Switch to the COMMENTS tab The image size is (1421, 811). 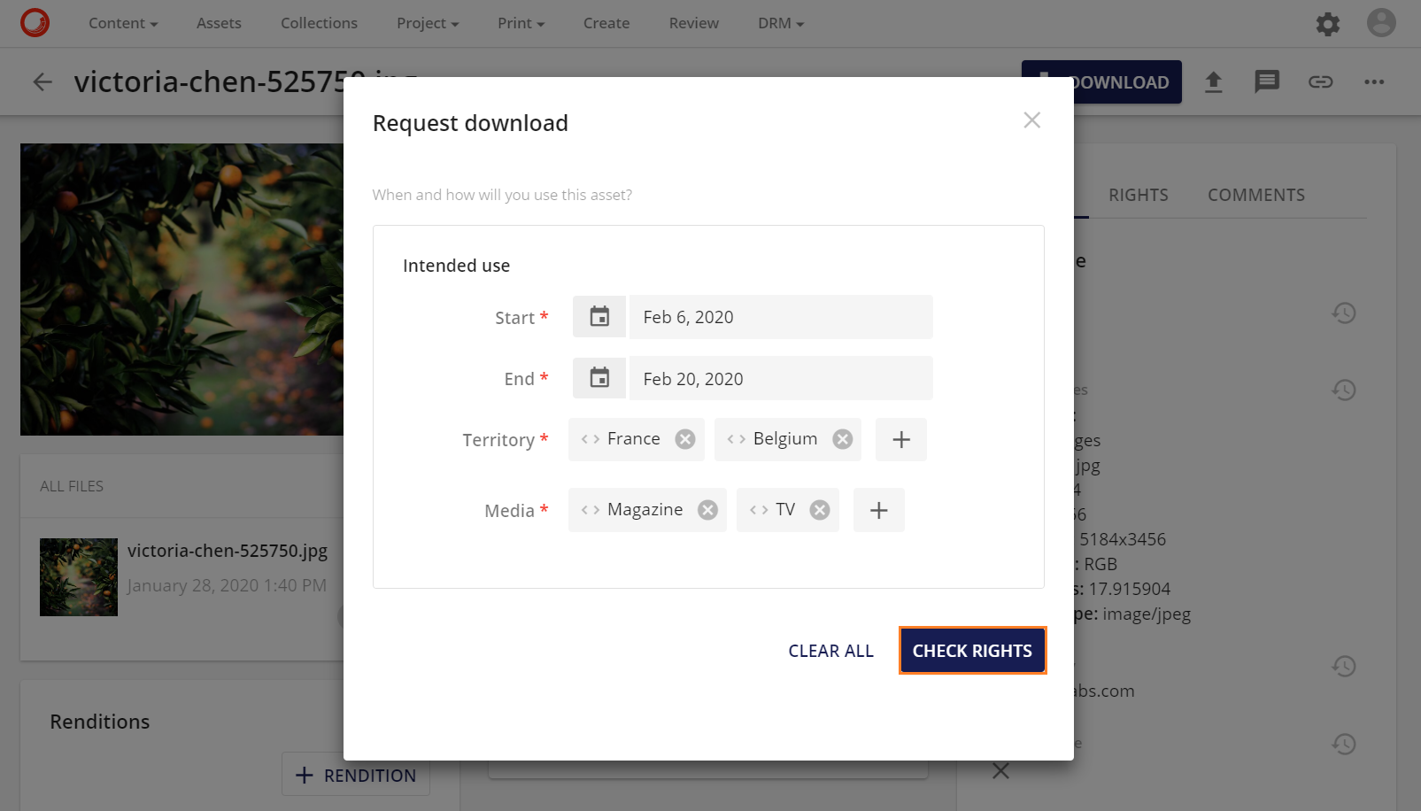coord(1256,195)
